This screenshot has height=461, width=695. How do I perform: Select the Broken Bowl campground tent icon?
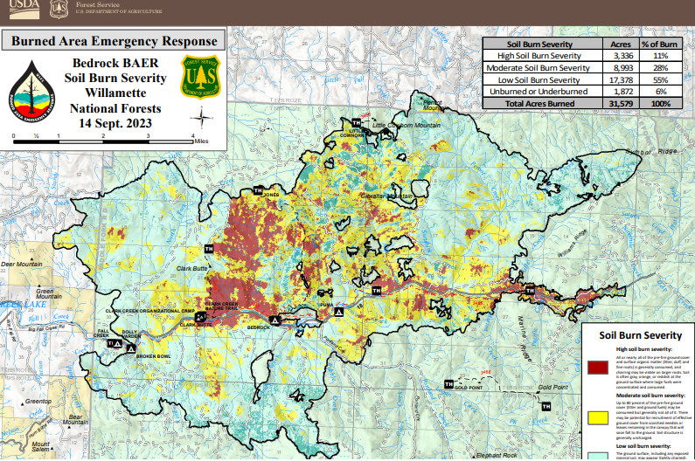pyautogui.click(x=130, y=347)
